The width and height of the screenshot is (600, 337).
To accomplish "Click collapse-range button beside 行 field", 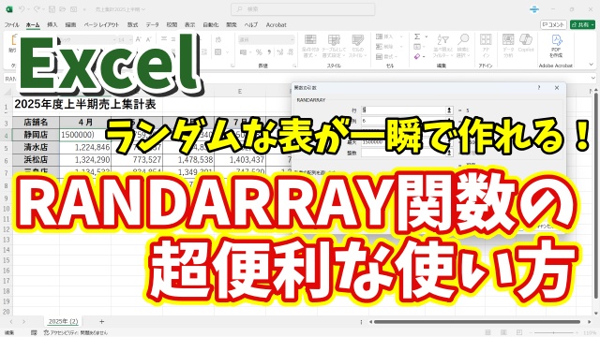I will pos(449,110).
